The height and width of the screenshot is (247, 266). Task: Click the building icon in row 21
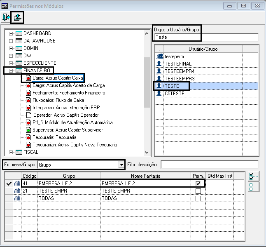[x=17, y=191]
